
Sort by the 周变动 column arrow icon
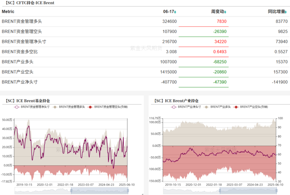225,12
